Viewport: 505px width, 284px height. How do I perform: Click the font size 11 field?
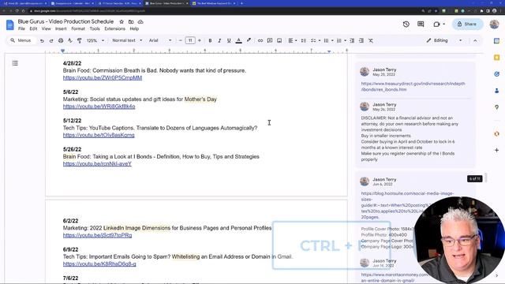(x=190, y=40)
